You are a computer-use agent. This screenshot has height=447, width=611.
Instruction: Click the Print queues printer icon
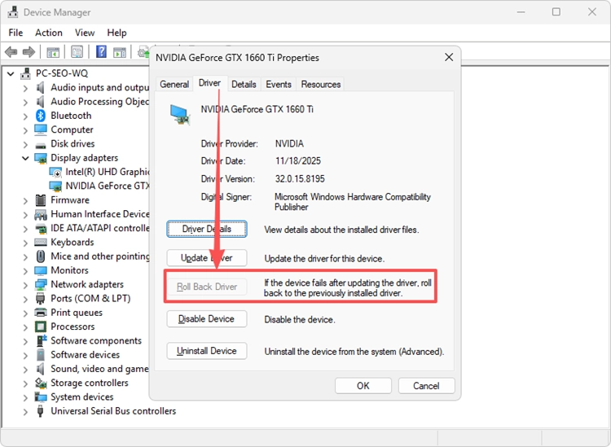41,313
